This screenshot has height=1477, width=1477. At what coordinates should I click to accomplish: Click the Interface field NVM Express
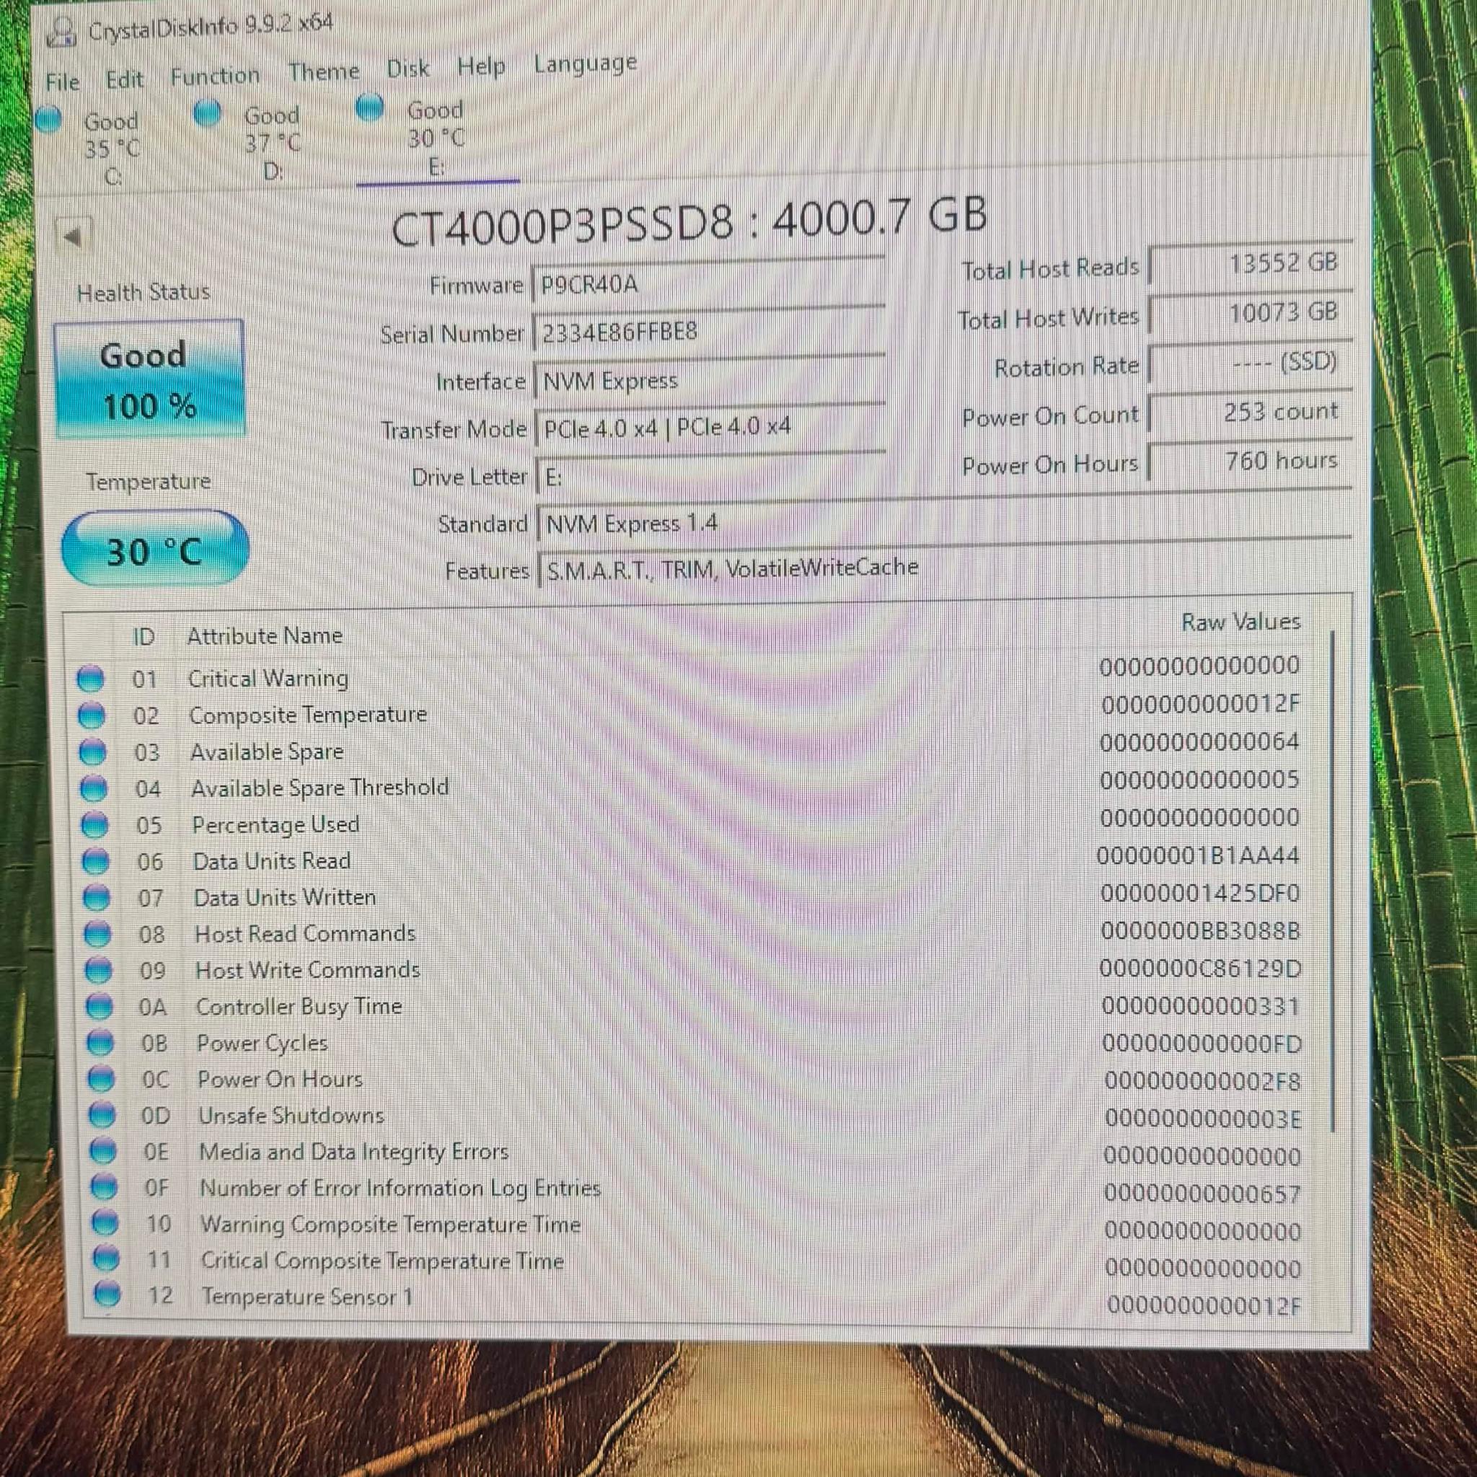tap(710, 380)
